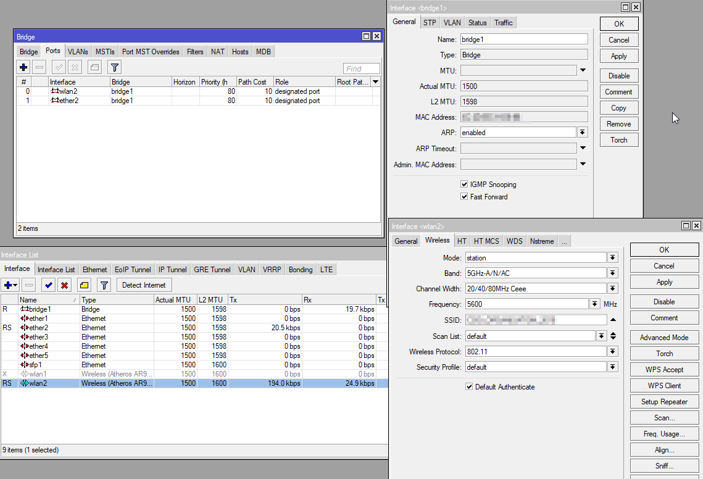
Task: Click the Find search field in Bridge
Action: point(361,69)
